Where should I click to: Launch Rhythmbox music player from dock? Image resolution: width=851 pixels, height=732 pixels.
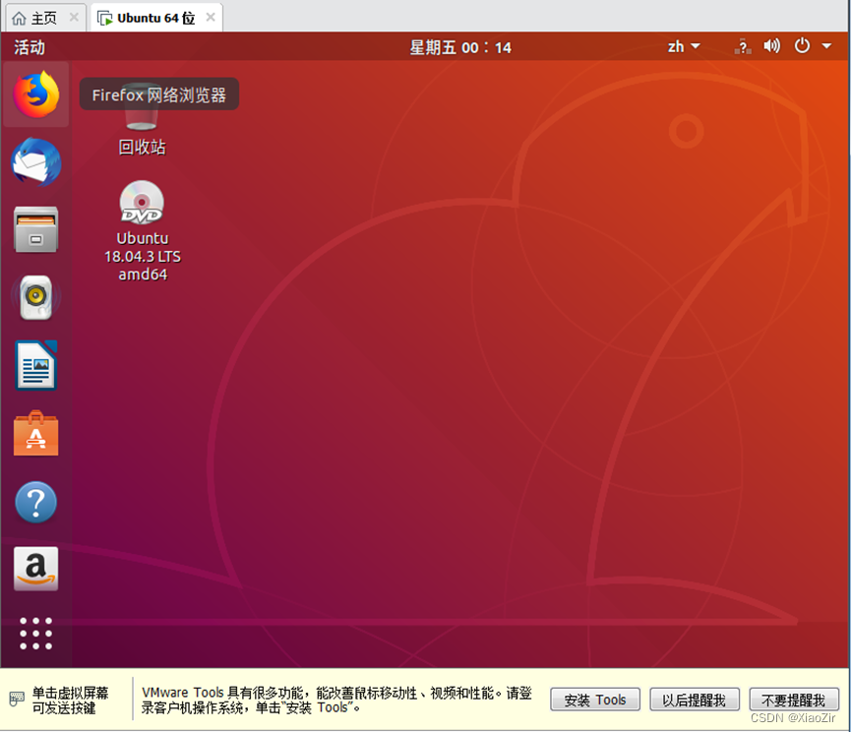tap(35, 297)
